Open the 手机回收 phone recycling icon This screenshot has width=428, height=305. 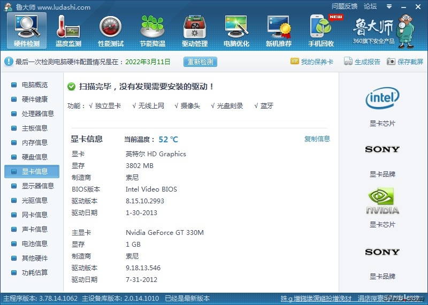[x=321, y=30]
